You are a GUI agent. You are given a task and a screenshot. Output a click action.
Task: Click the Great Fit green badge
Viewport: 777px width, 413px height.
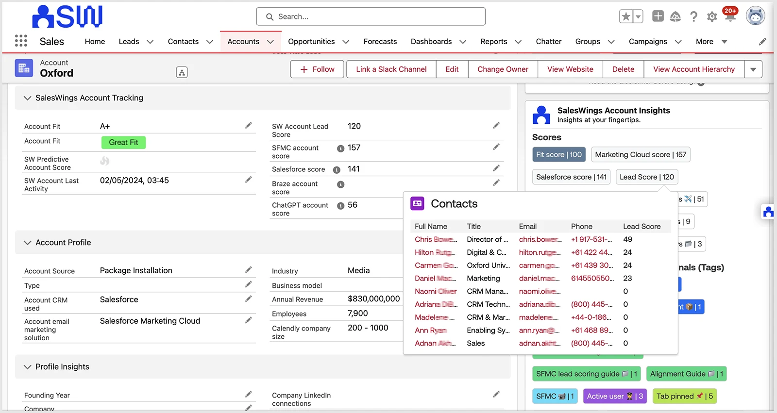click(123, 142)
